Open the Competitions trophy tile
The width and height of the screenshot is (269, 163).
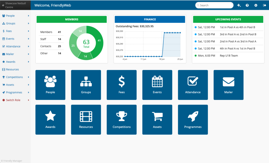click(121, 120)
